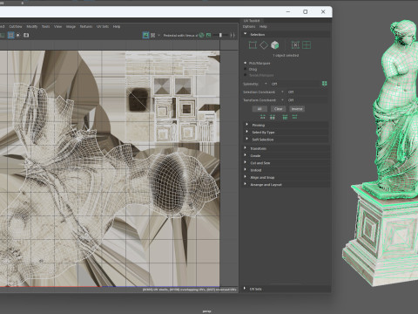Click the camera snapshot icon in UV toolbar

[26, 35]
